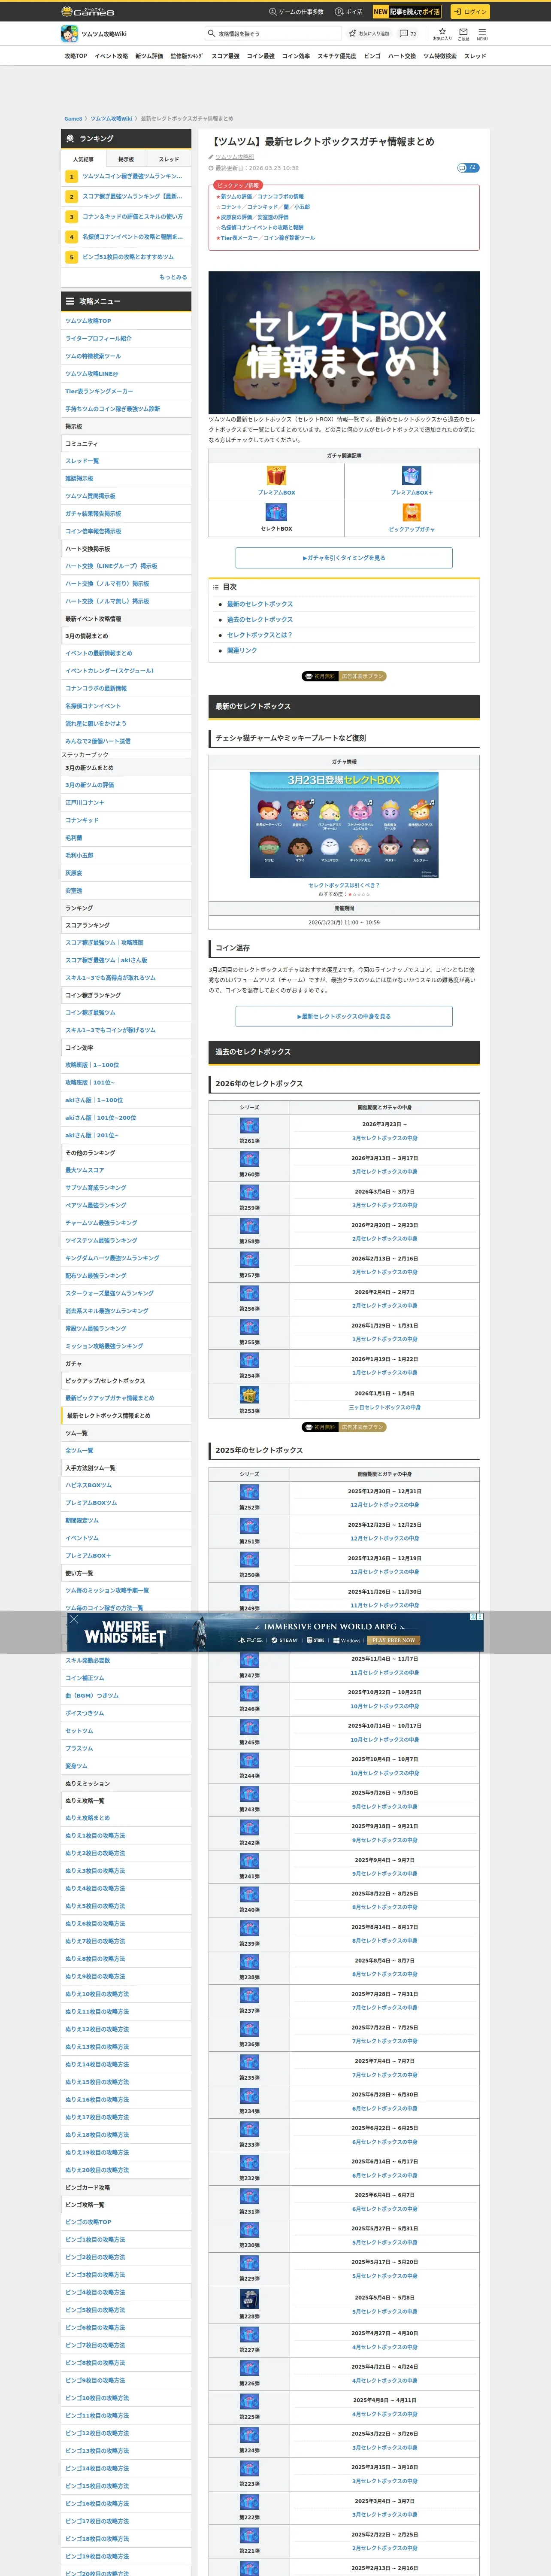Image resolution: width=551 pixels, height=2576 pixels.
Task: Open the ビンゴ nav item
Action: tap(372, 56)
